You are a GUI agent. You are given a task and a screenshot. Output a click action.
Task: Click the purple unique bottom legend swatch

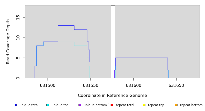coord(80,105)
